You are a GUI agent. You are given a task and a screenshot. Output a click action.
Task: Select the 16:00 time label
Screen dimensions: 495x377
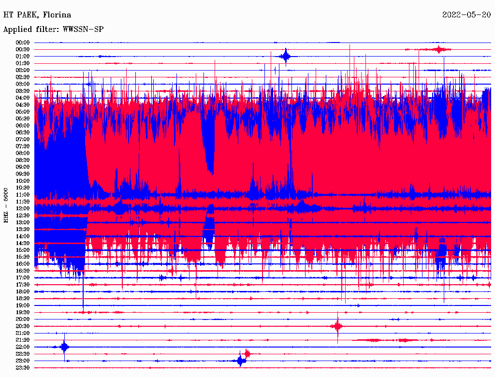tap(23, 264)
